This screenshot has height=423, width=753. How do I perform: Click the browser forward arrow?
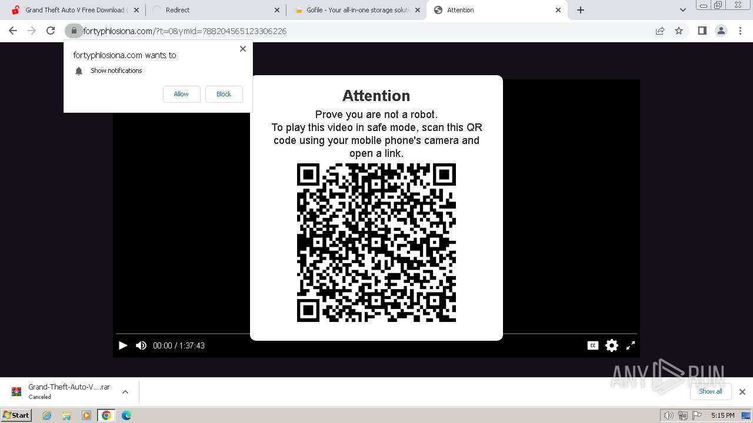[32, 31]
